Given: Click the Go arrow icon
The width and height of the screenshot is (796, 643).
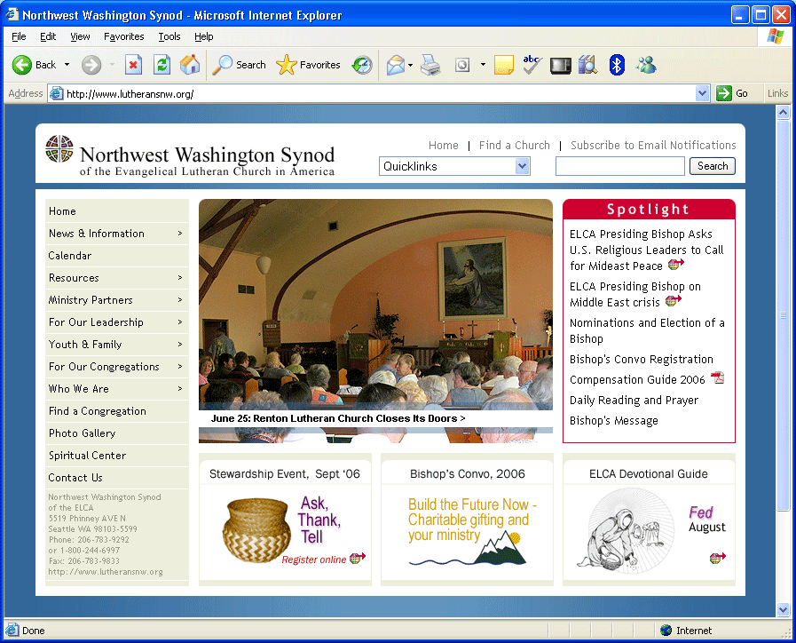Looking at the screenshot, I should (x=723, y=93).
